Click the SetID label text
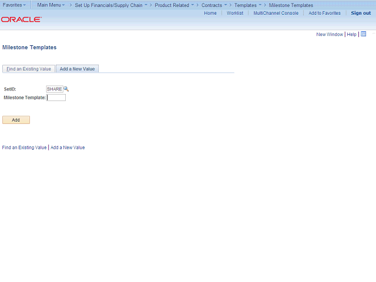This screenshot has height=282, width=376. (10, 89)
